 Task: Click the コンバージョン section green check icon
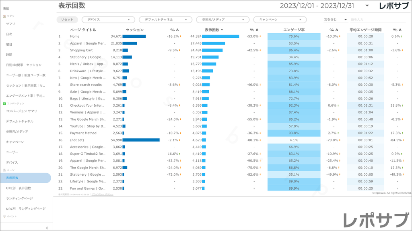4,103
